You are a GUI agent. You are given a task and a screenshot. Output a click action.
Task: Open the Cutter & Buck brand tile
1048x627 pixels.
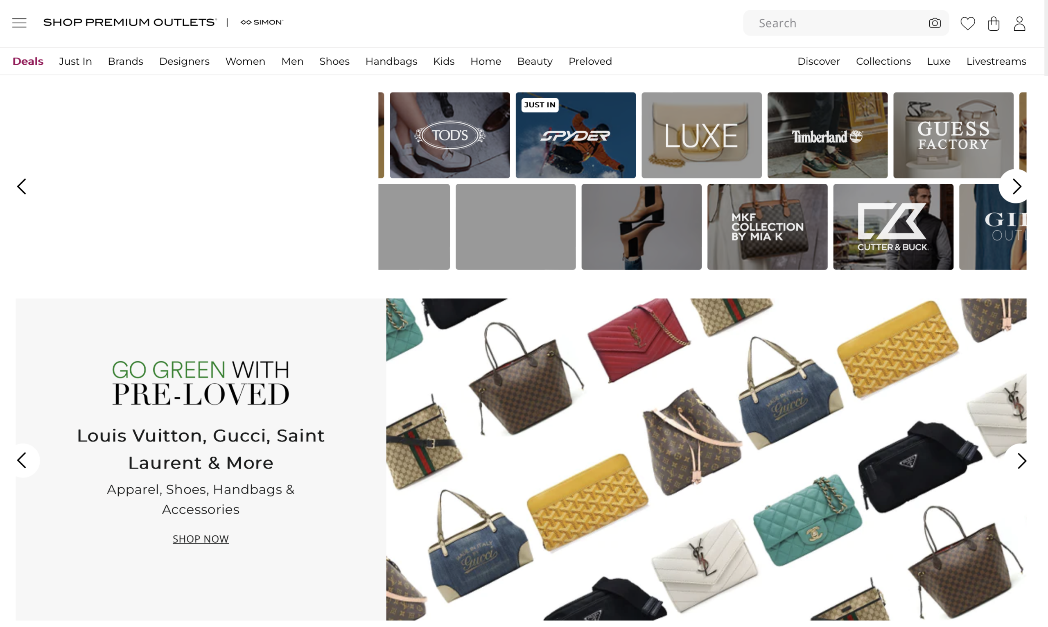[x=893, y=227]
